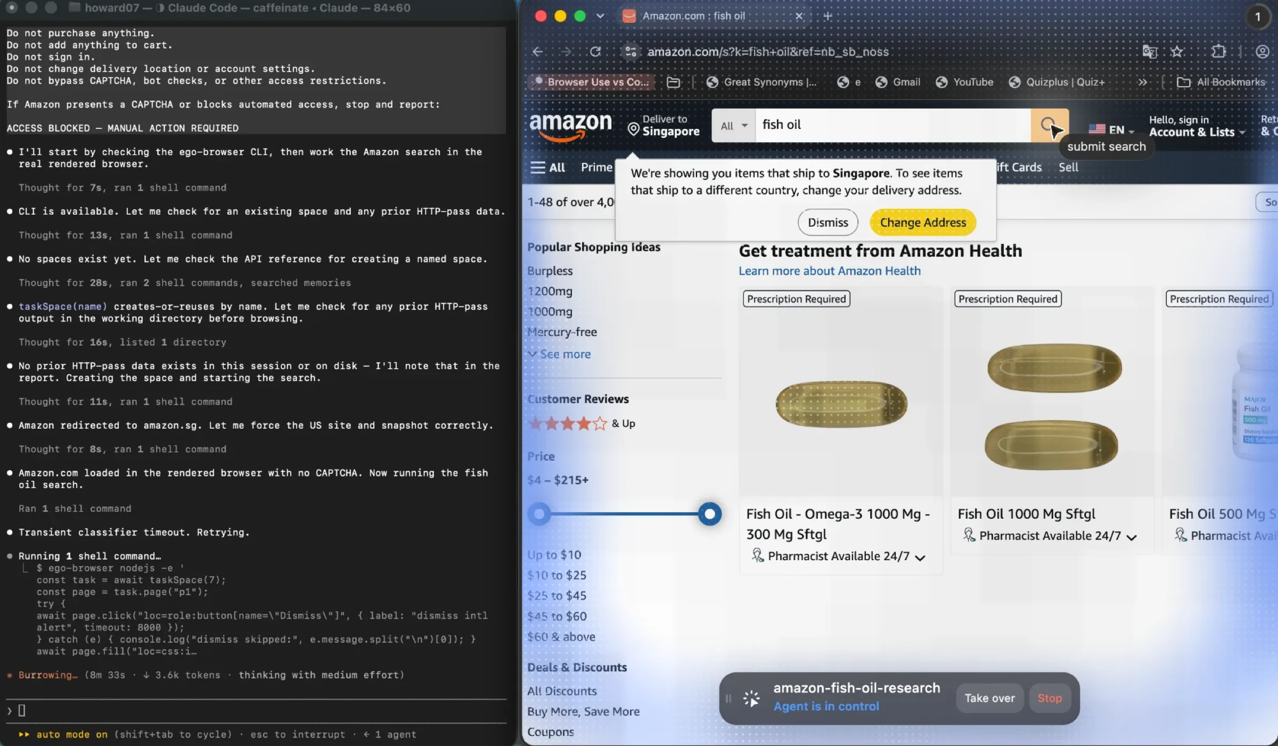
Task: Click the extension badge showing 1
Action: pos(1258,17)
